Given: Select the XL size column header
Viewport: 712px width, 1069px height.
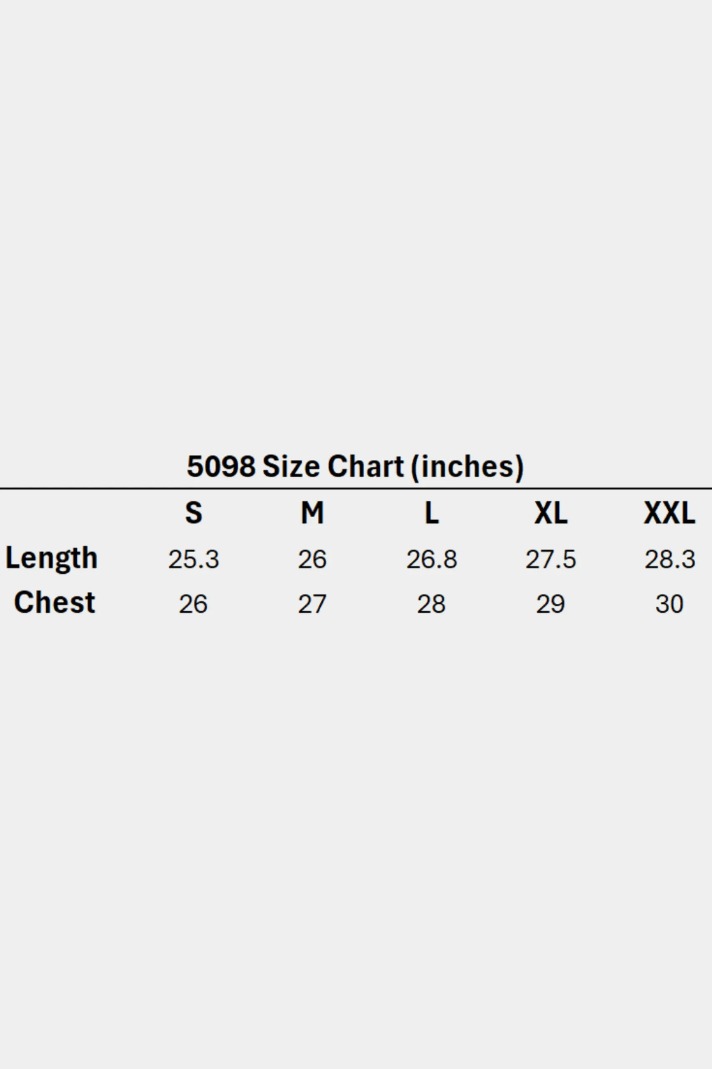Looking at the screenshot, I should tap(551, 513).
